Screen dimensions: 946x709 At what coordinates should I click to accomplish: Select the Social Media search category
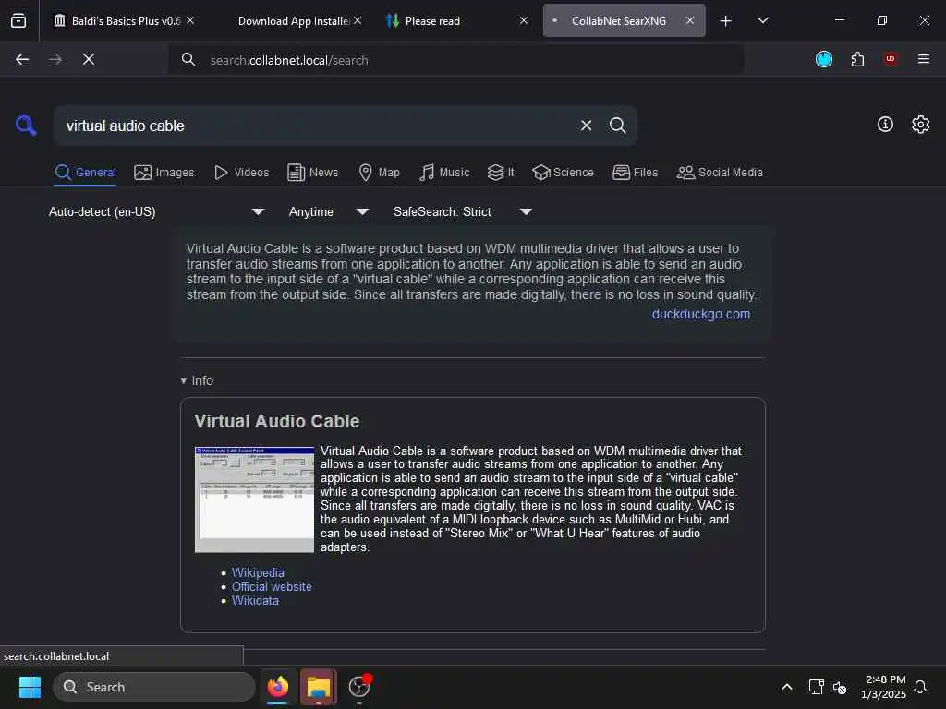[720, 173]
